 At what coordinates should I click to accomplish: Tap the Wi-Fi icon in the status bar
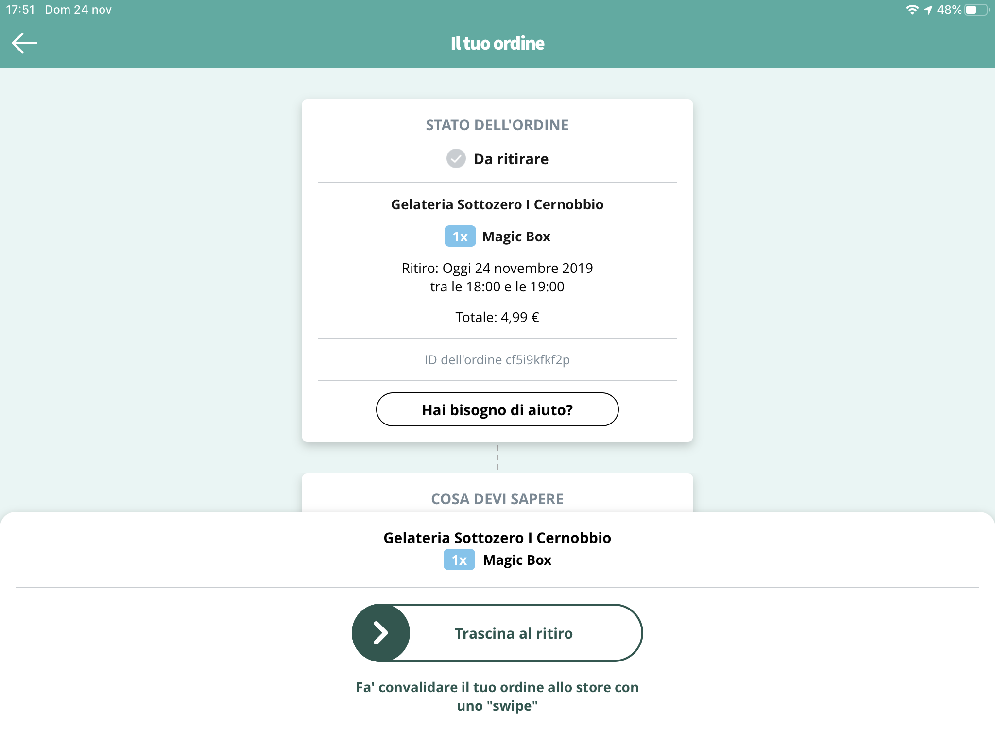tap(911, 10)
